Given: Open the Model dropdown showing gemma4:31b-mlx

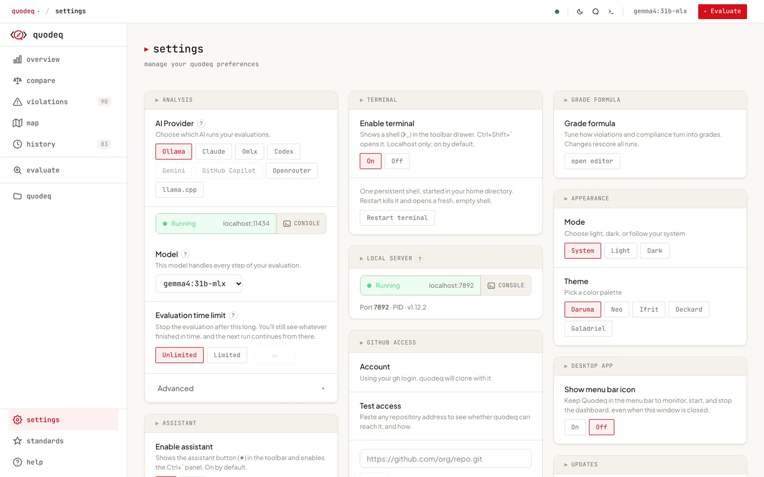Looking at the screenshot, I should 199,284.
